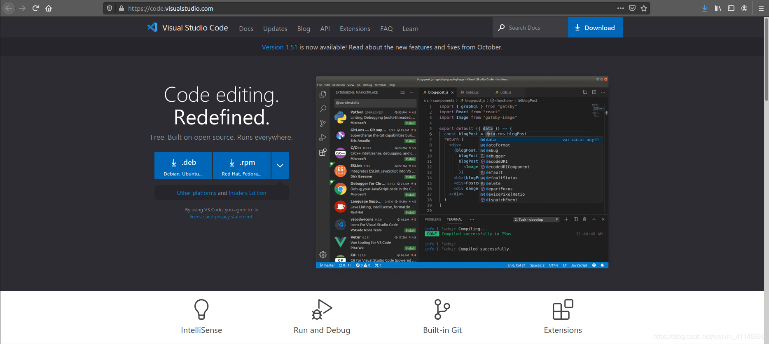Viewport: 769px width, 344px height.
Task: Toggle the Firefox sidebar icon
Action: tap(731, 8)
